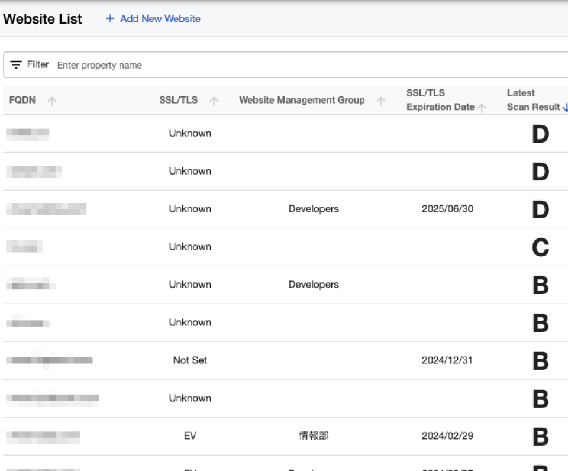Click the 情報部 management group cell
This screenshot has height=471, width=568.
(x=314, y=436)
